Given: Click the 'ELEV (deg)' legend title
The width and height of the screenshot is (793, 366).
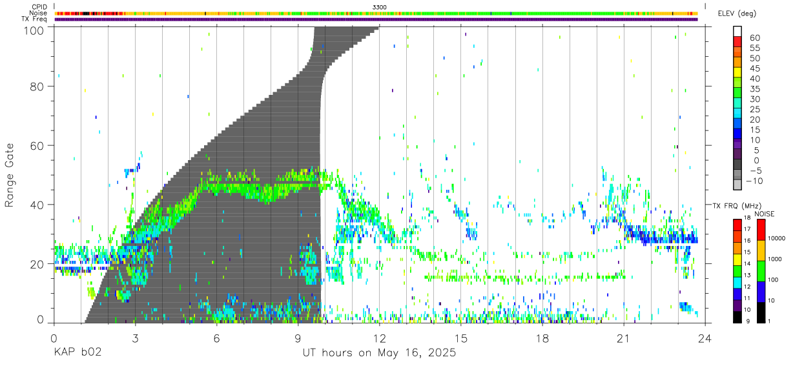Looking at the screenshot, I should point(738,14).
